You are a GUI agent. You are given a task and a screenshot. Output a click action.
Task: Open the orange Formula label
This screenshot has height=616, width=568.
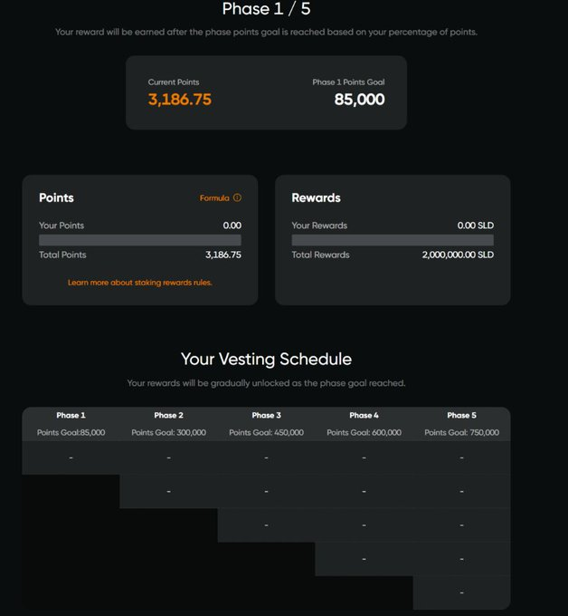tap(214, 198)
